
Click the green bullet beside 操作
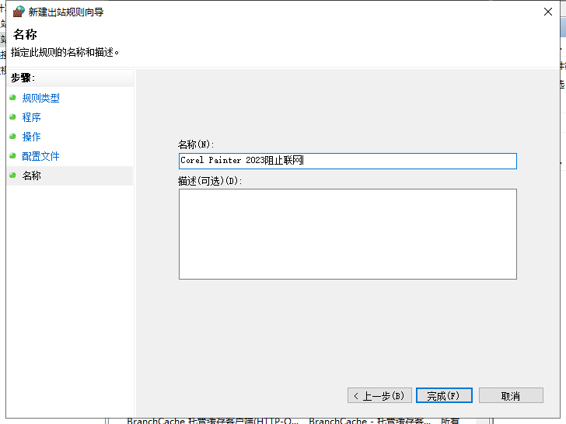click(12, 137)
